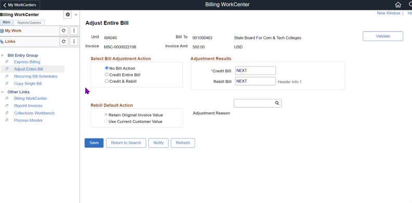The image size is (412, 203).
Task: Collapse the WorkCenter side panel
Action: (x=76, y=15)
